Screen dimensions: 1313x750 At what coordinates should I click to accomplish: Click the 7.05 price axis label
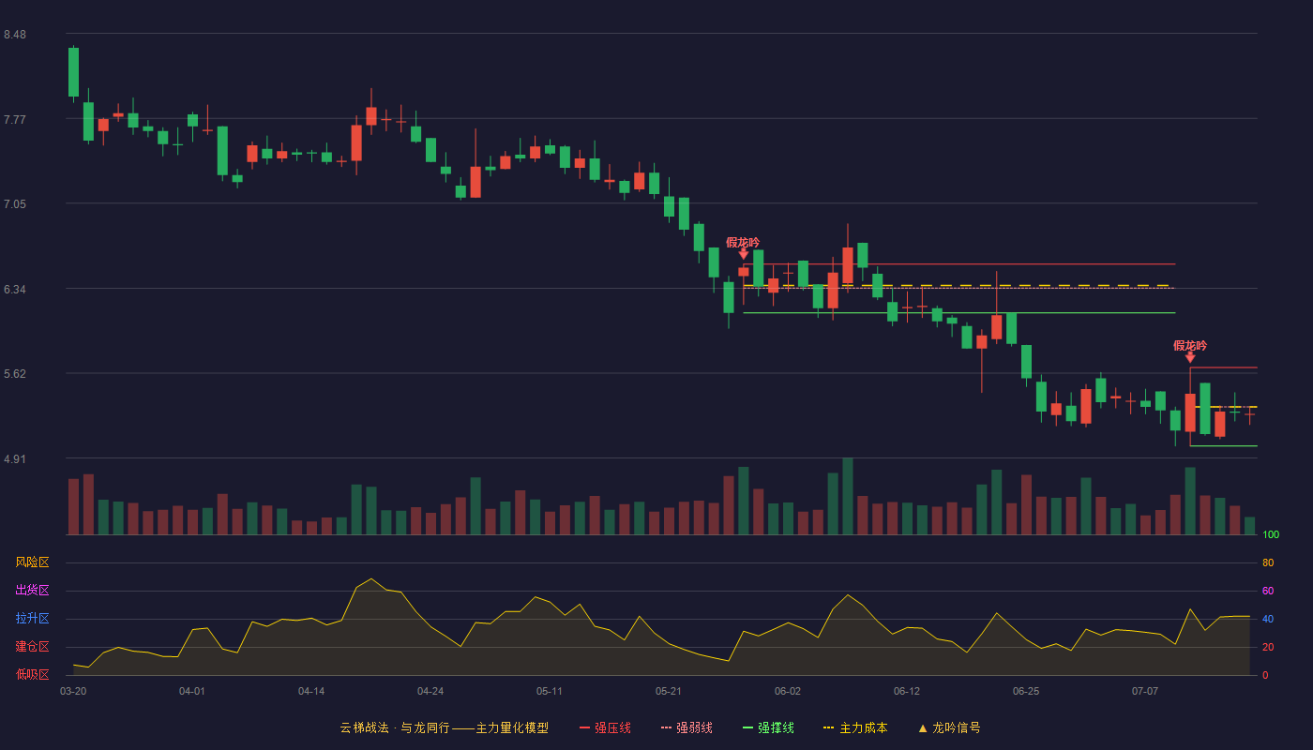pos(15,204)
